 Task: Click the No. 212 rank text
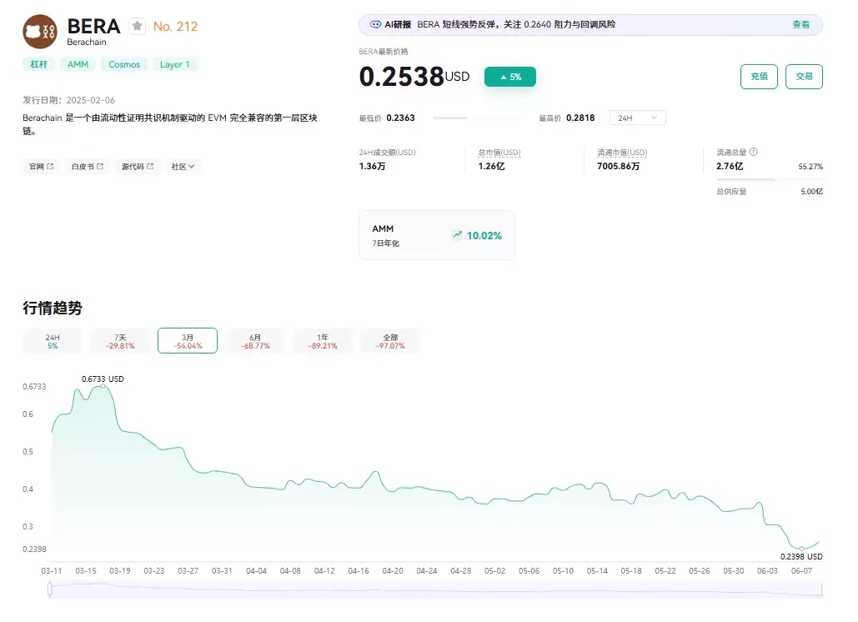[175, 26]
